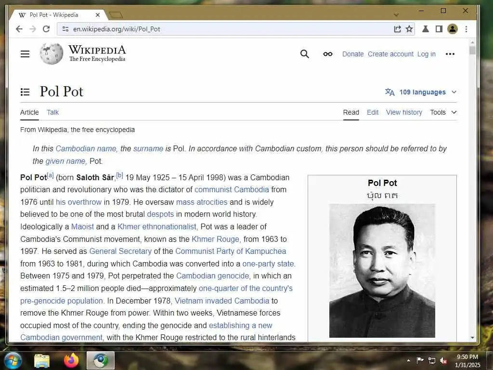This screenshot has width=493, height=370.
Task: Click the share page icon
Action: click(397, 29)
